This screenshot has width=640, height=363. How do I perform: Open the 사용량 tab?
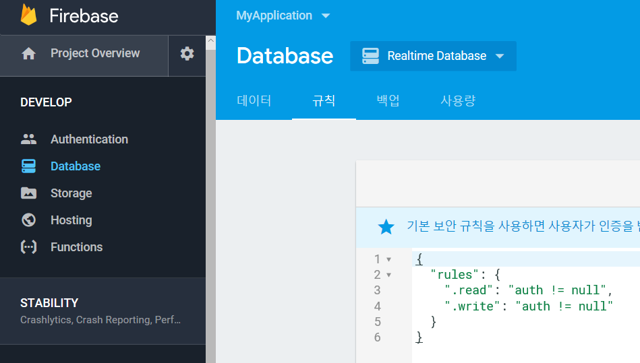tap(458, 100)
